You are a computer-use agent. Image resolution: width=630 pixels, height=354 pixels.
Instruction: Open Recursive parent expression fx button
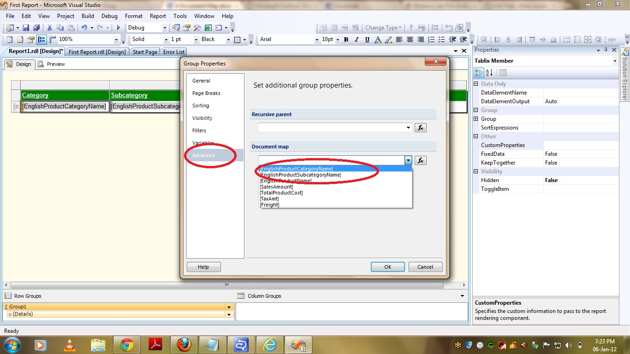click(420, 128)
